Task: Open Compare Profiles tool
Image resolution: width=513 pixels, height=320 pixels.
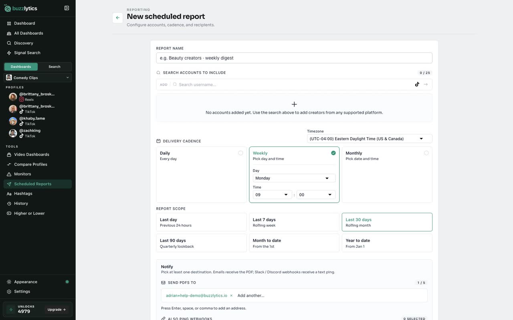Action: click(x=38, y=164)
